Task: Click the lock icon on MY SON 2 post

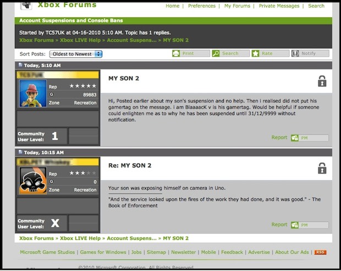Action: 322,81
